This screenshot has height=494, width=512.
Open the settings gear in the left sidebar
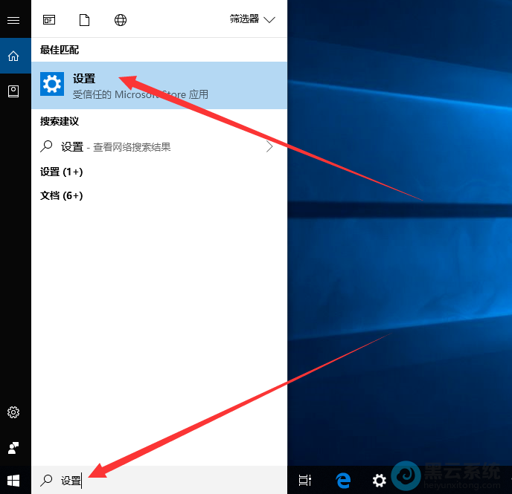[x=13, y=412]
